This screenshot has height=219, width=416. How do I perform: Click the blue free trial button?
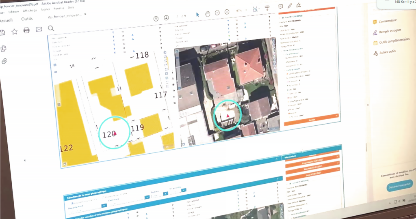pyautogui.click(x=399, y=185)
